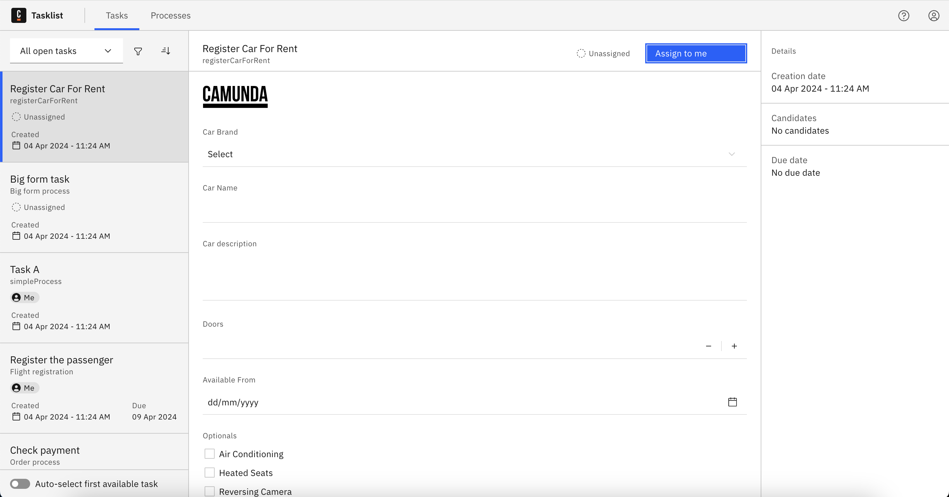This screenshot has width=949, height=497.
Task: Check the Air Conditioning option
Action: coord(210,454)
